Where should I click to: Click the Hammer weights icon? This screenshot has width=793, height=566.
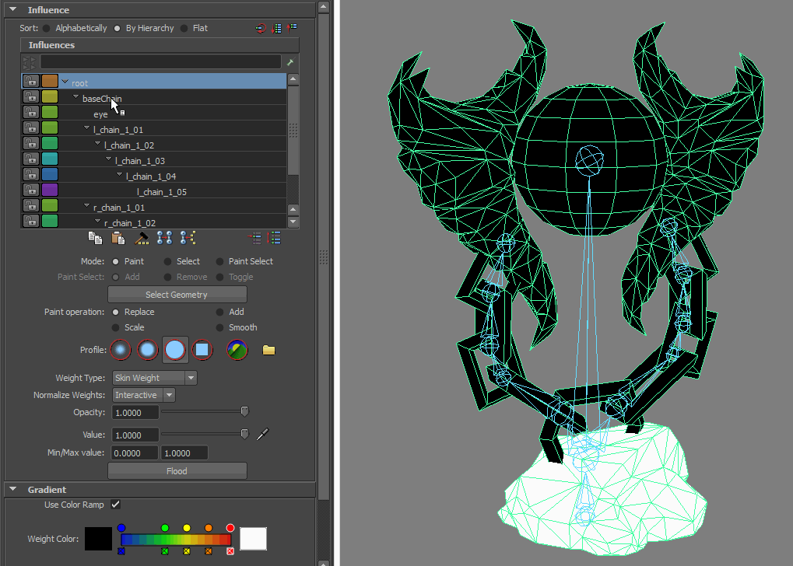coord(142,238)
